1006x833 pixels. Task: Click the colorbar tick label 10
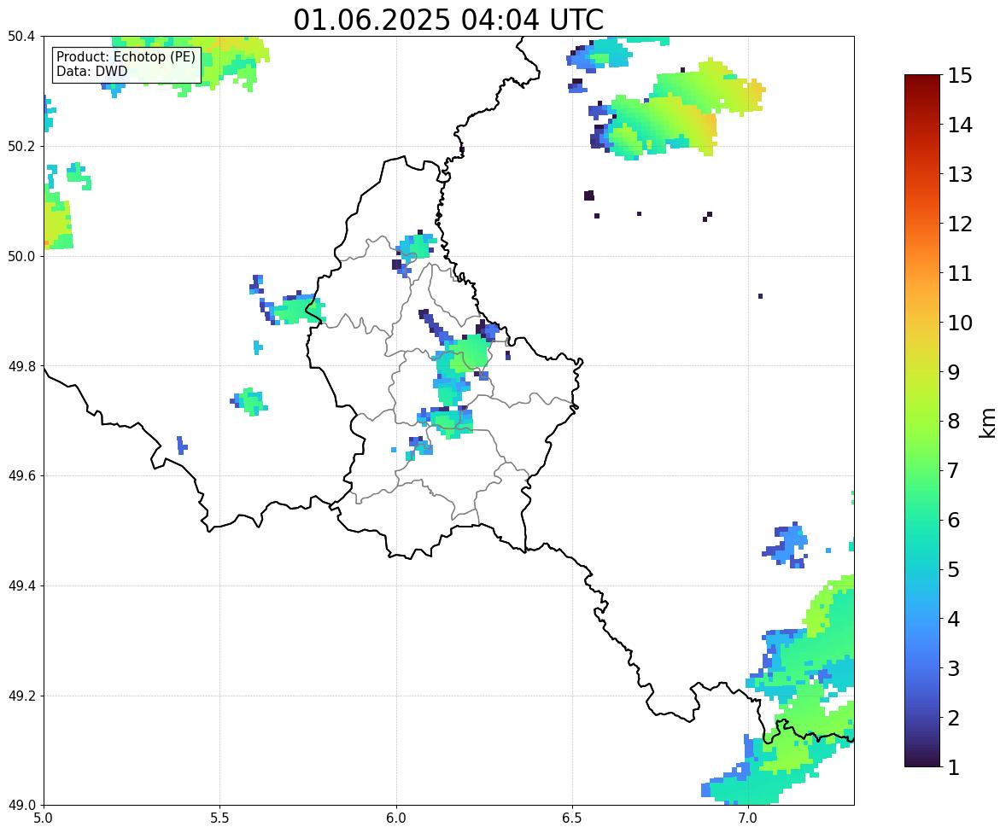960,323
